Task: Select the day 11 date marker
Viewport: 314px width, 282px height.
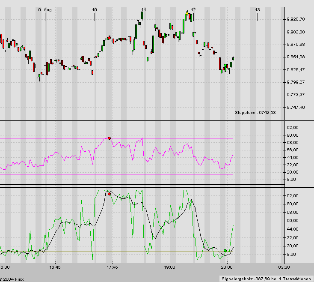Action: (x=144, y=9)
